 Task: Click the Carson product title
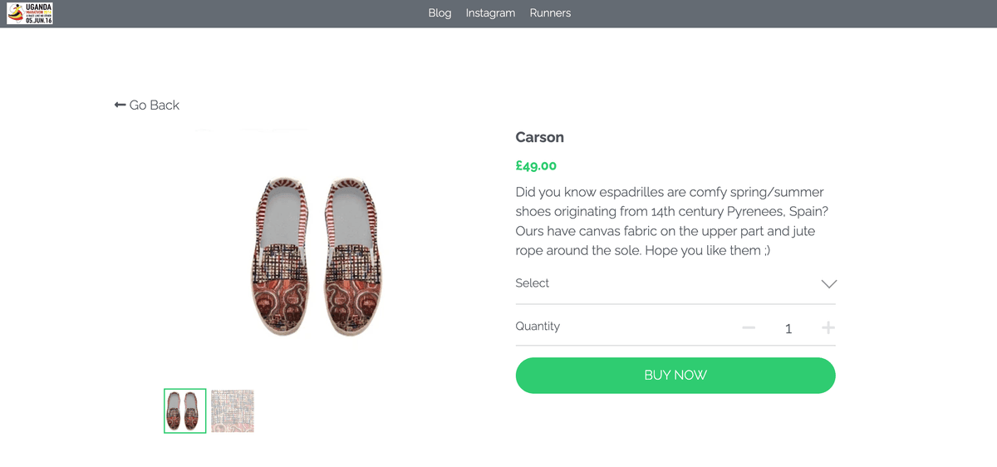point(539,137)
